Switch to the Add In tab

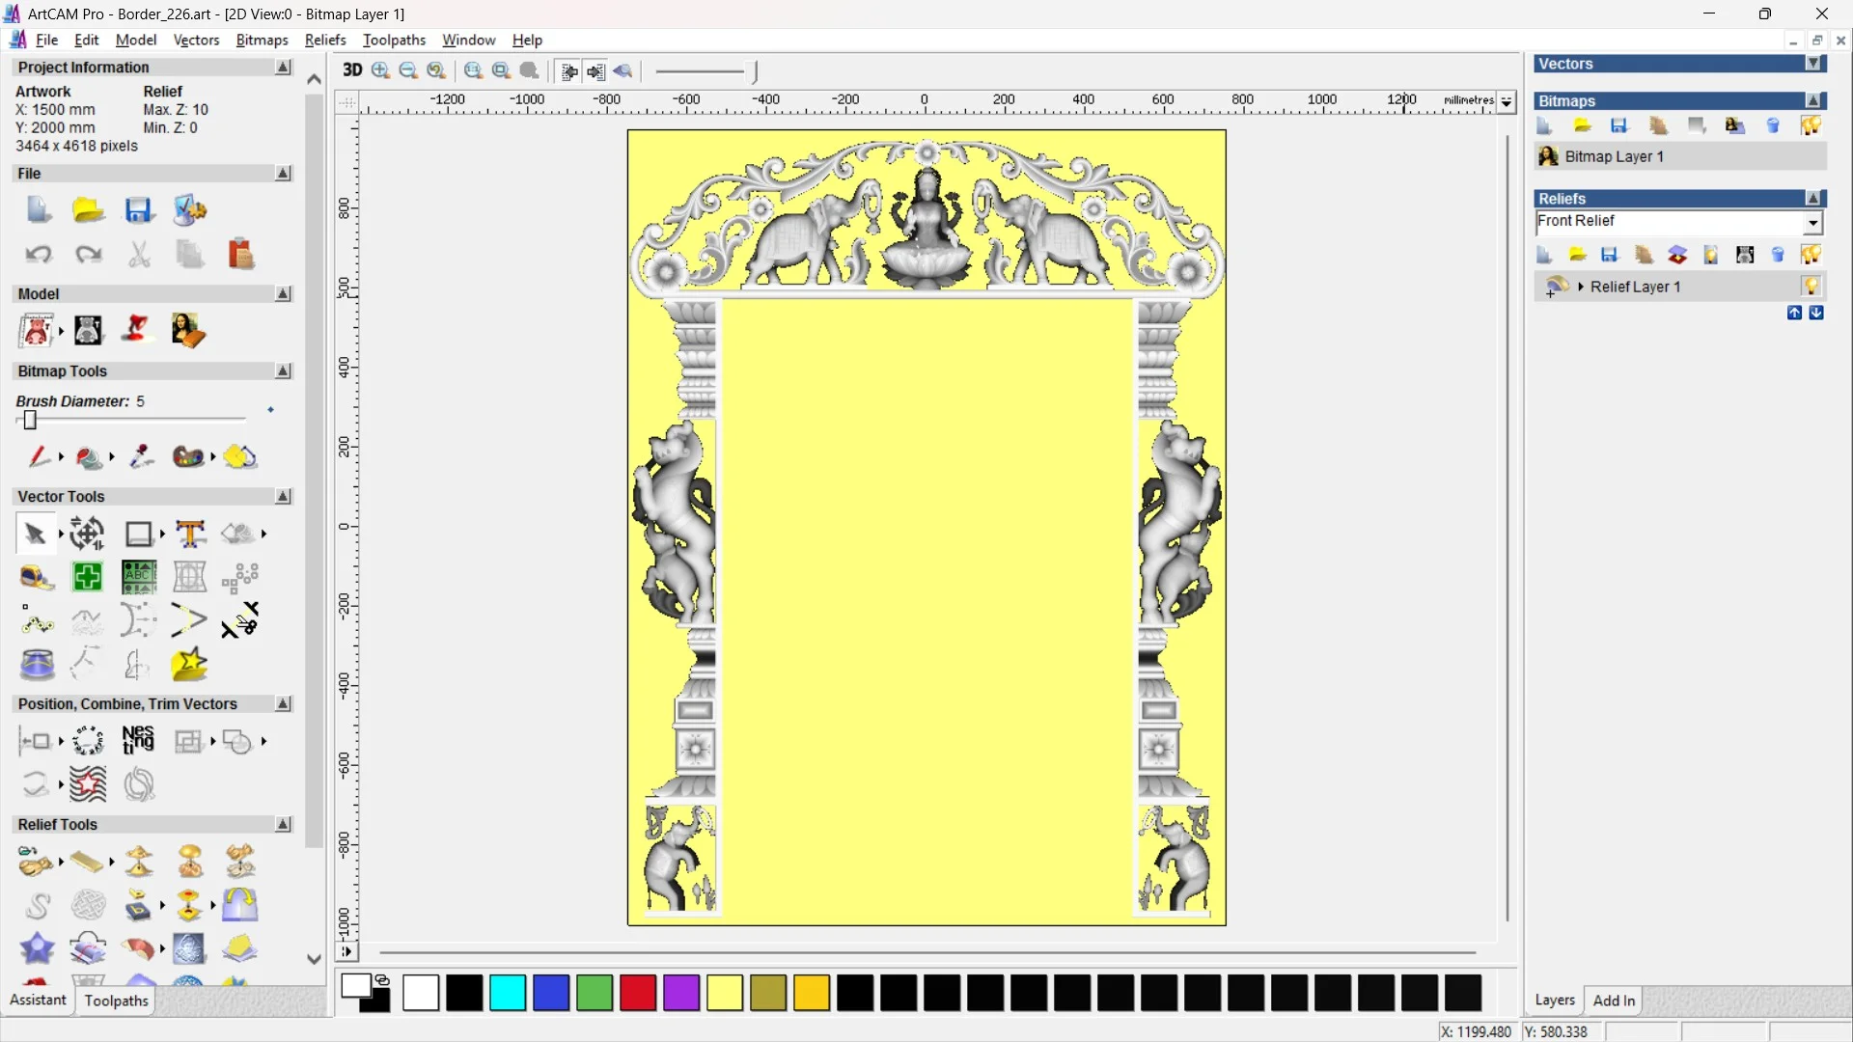(1614, 1001)
